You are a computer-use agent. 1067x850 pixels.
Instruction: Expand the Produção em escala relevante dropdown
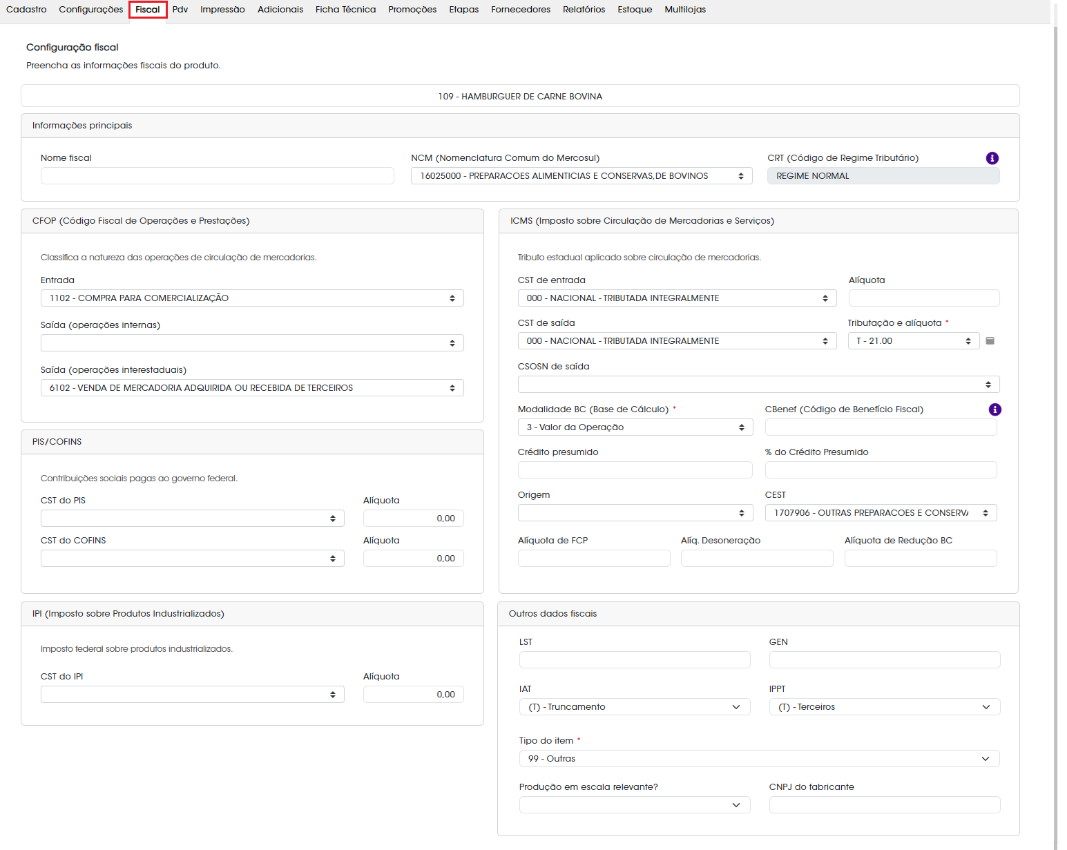pyautogui.click(x=635, y=805)
